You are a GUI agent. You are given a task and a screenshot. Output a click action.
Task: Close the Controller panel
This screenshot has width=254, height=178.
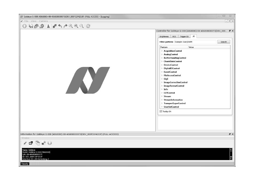233,31
